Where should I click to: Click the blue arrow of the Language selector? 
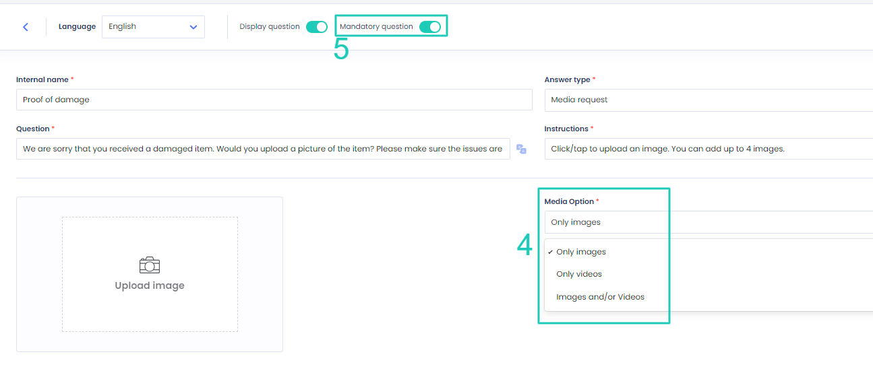point(193,27)
